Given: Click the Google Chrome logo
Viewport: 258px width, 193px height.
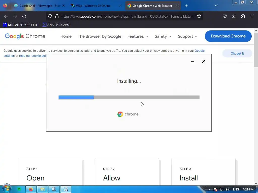Looking at the screenshot, I should click(x=25, y=36).
